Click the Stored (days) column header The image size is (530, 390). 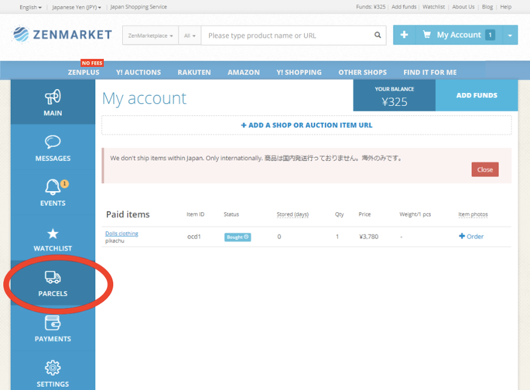pyautogui.click(x=292, y=215)
